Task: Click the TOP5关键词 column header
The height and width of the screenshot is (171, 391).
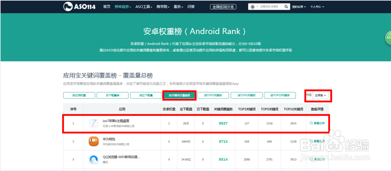Action: (x=269, y=109)
